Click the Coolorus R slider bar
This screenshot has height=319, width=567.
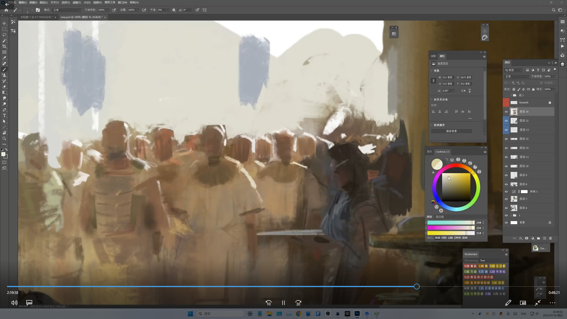click(x=451, y=223)
